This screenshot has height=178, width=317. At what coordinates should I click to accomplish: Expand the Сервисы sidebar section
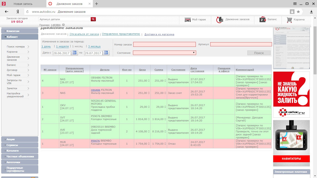(x=19, y=145)
